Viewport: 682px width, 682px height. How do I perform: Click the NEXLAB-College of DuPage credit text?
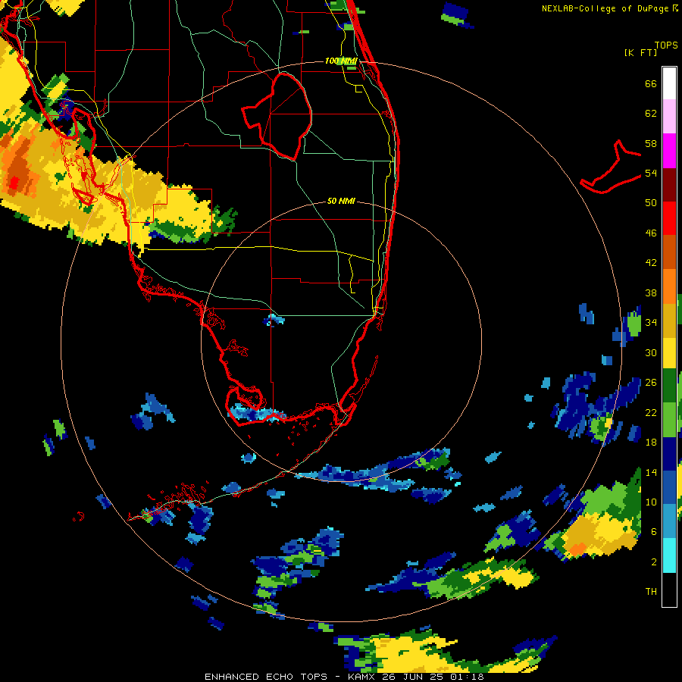609,8
